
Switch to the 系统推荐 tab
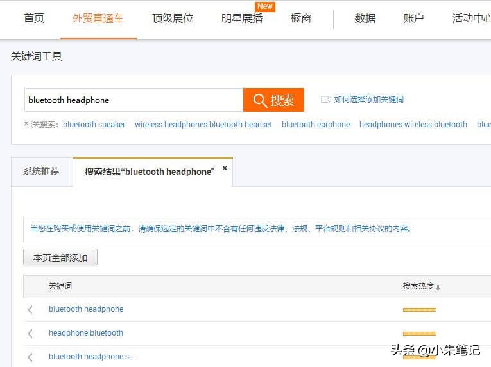coord(41,171)
